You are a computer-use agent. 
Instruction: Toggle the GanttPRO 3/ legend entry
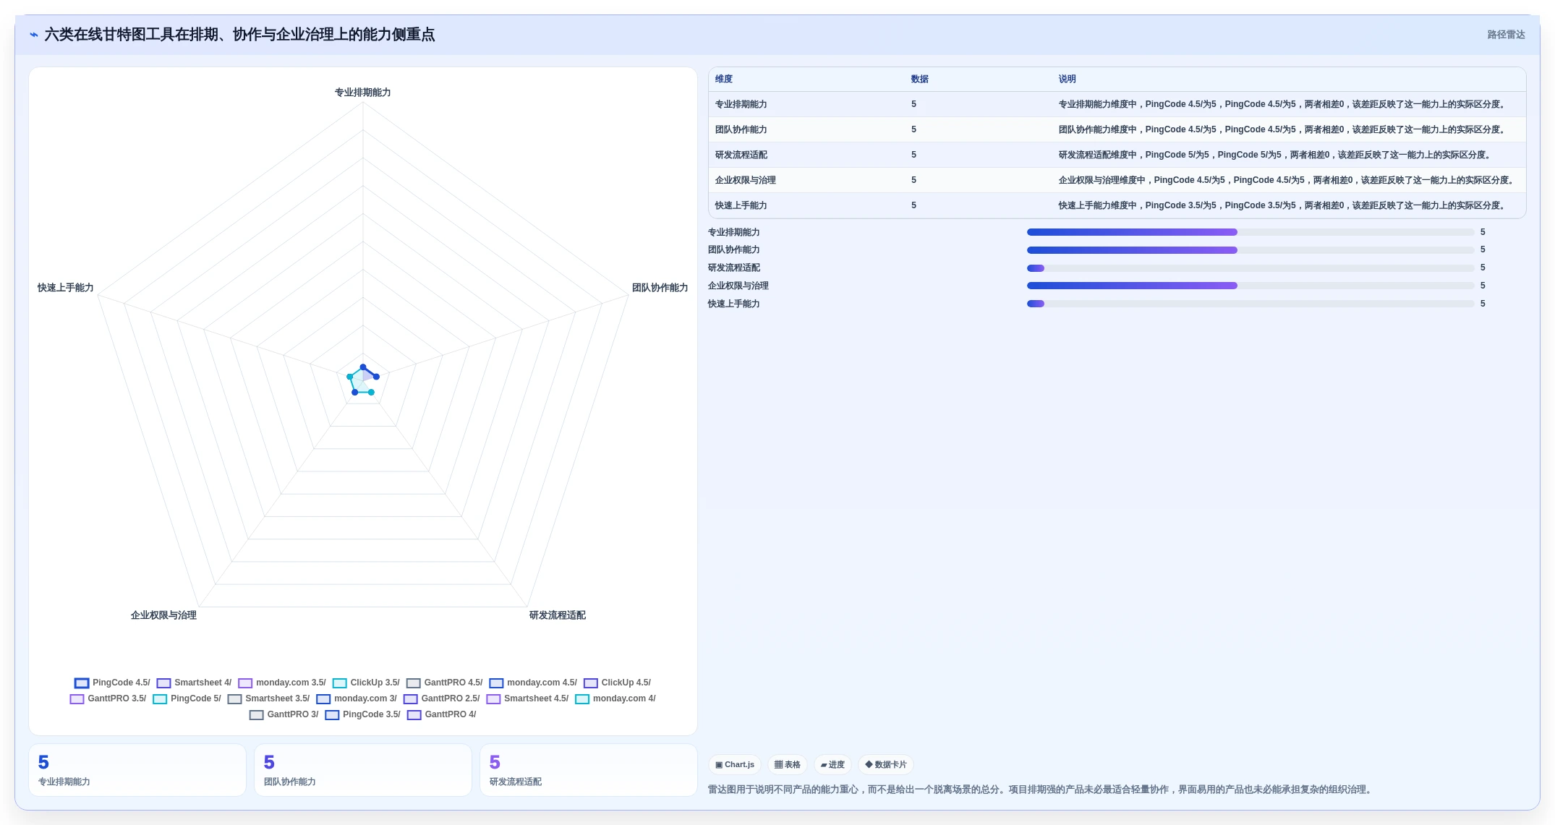pos(284,714)
